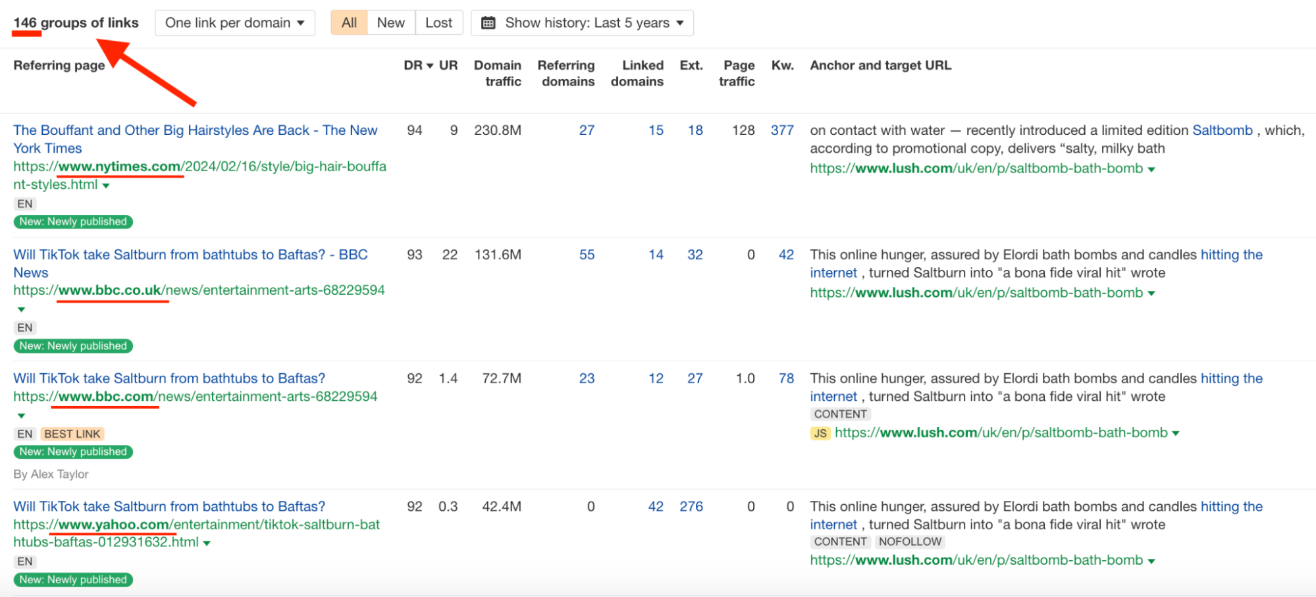The width and height of the screenshot is (1316, 597).
Task: Select the All filter tab
Action: click(x=349, y=23)
